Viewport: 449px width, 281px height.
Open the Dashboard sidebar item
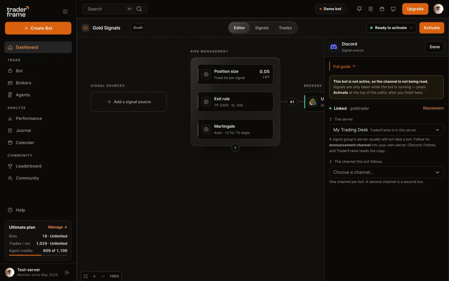[x=38, y=47]
